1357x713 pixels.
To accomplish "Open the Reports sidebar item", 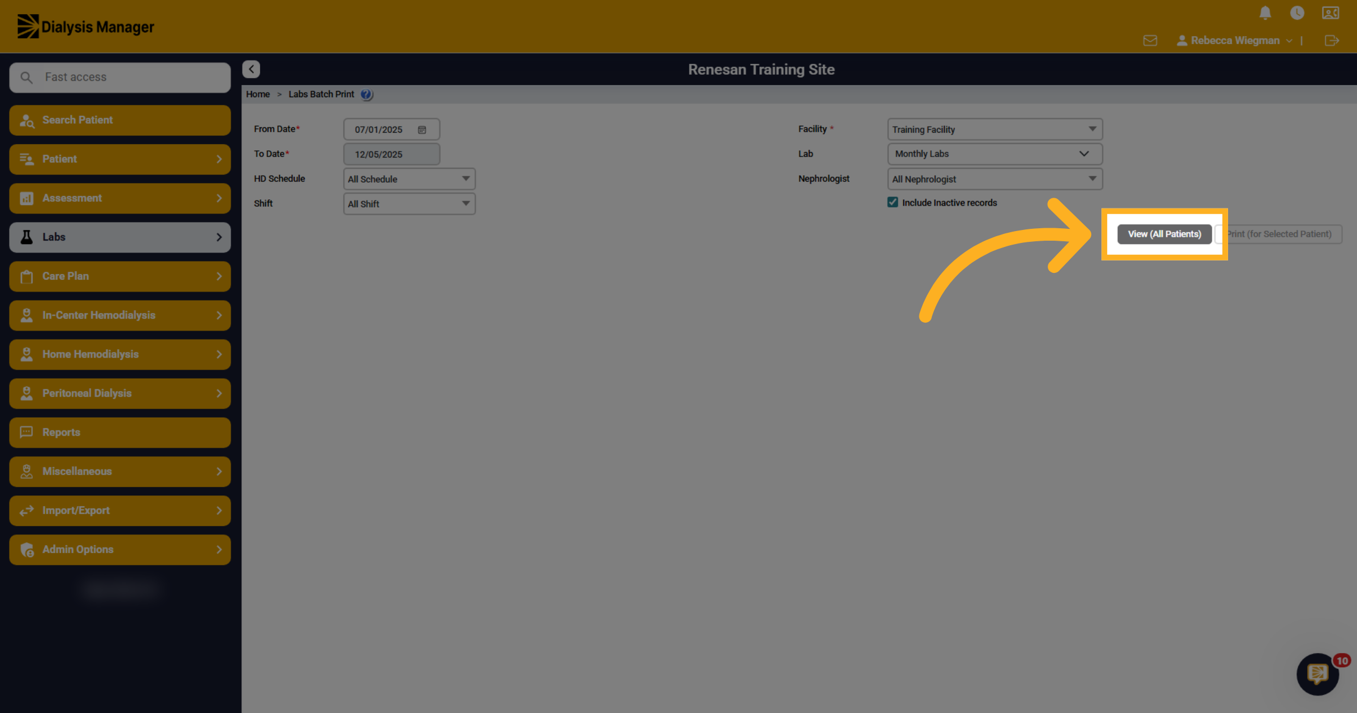I will click(120, 432).
